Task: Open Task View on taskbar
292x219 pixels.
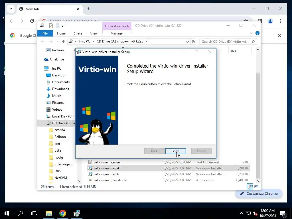Action: (34, 213)
